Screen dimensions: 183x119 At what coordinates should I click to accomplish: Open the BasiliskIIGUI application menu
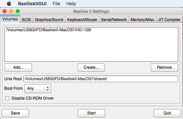click(x=32, y=4)
